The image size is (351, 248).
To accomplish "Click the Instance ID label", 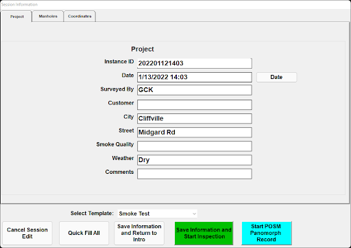I will pos(119,62).
